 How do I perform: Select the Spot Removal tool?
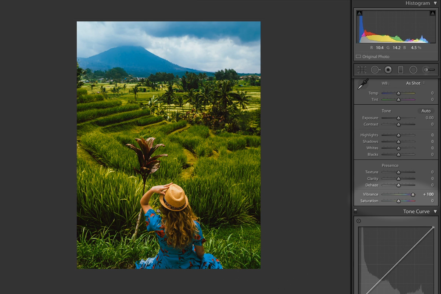pos(375,70)
